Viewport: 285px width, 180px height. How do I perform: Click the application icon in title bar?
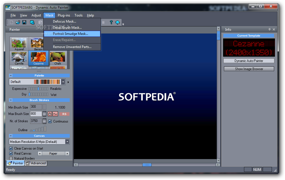[8, 8]
